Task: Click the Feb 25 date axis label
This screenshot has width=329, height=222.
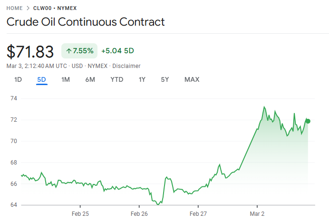Action: tap(80, 214)
